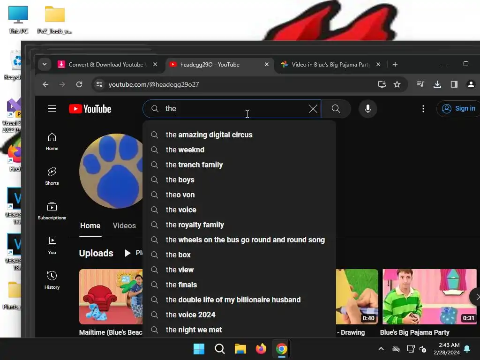Click the blue paw print channel avatar
The image size is (480, 360).
pyautogui.click(x=111, y=171)
